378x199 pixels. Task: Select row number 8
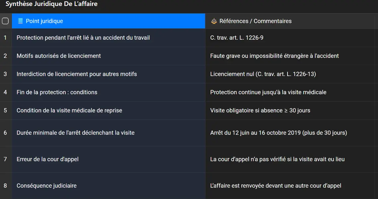[x=5, y=186]
